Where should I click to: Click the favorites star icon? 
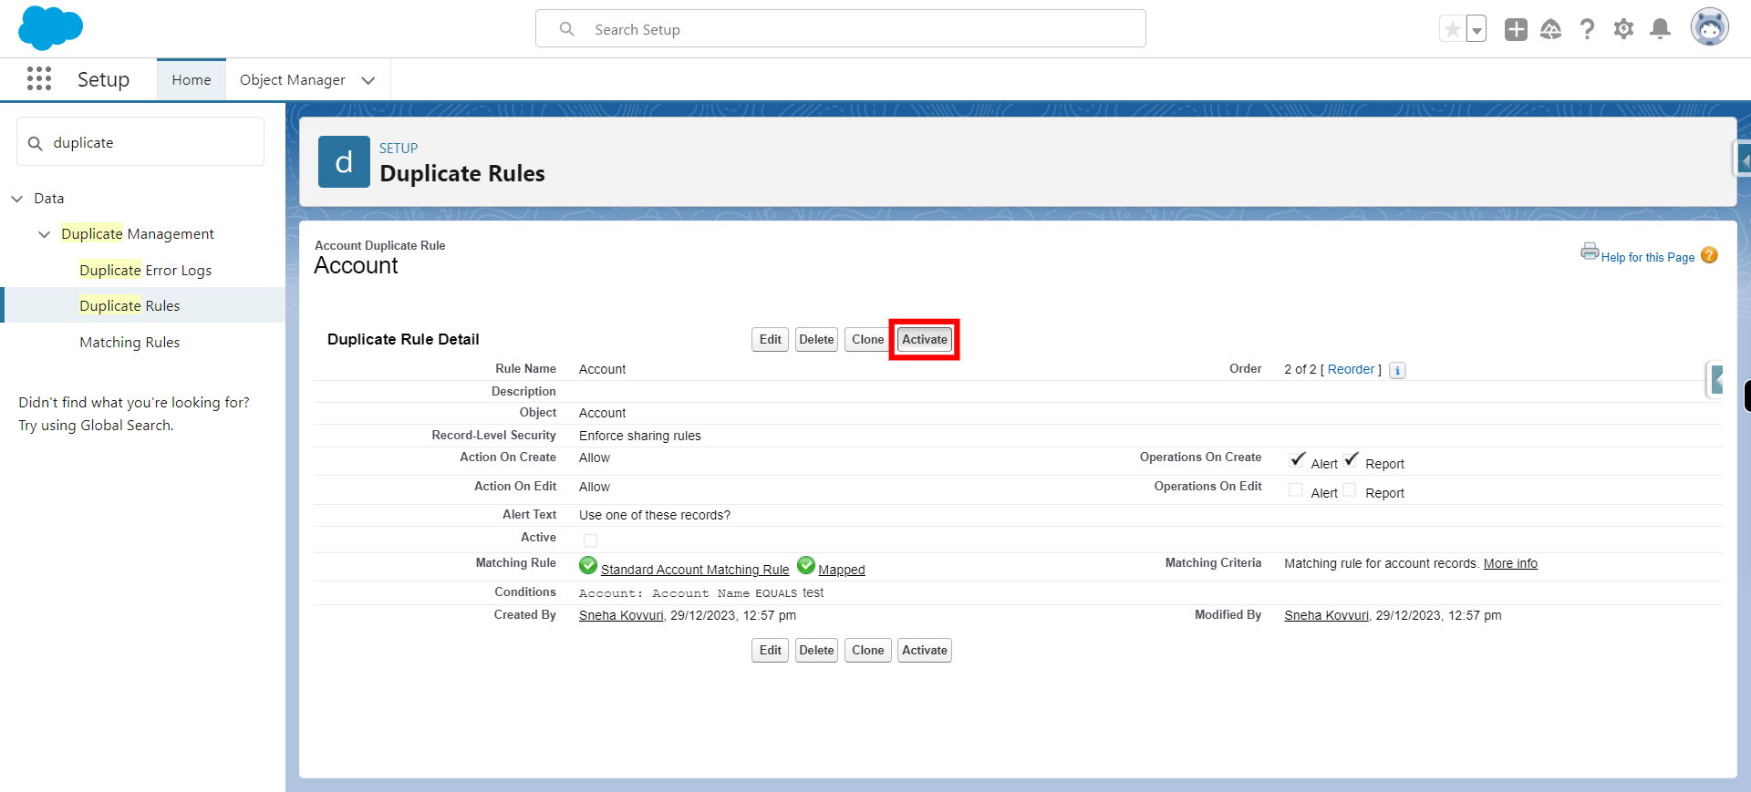pos(1453,29)
